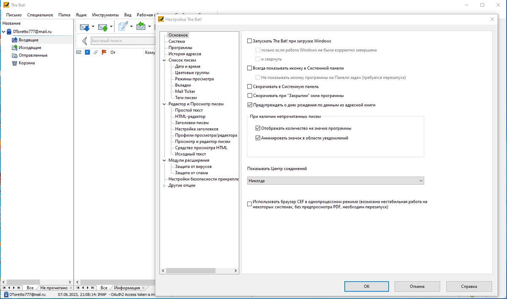
Task: Click the Быстрый поиск search field
Action: 123,41
